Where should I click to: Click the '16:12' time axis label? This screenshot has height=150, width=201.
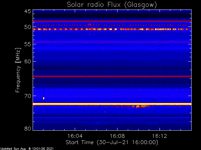pos(160,136)
